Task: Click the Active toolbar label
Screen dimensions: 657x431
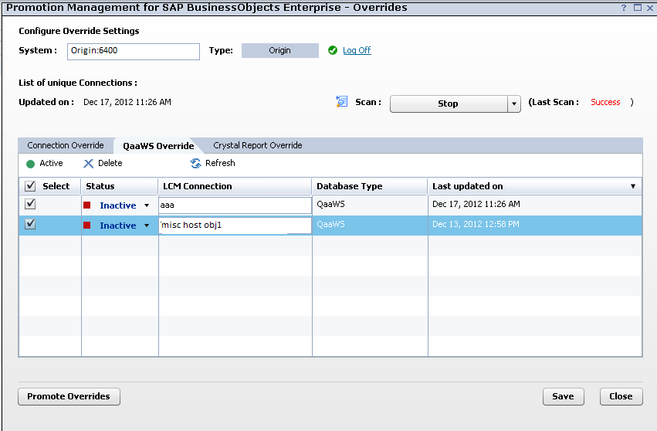Action: 51,163
